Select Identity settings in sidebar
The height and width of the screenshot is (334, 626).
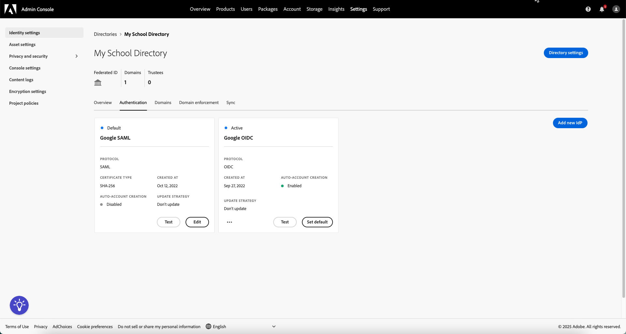(44, 33)
